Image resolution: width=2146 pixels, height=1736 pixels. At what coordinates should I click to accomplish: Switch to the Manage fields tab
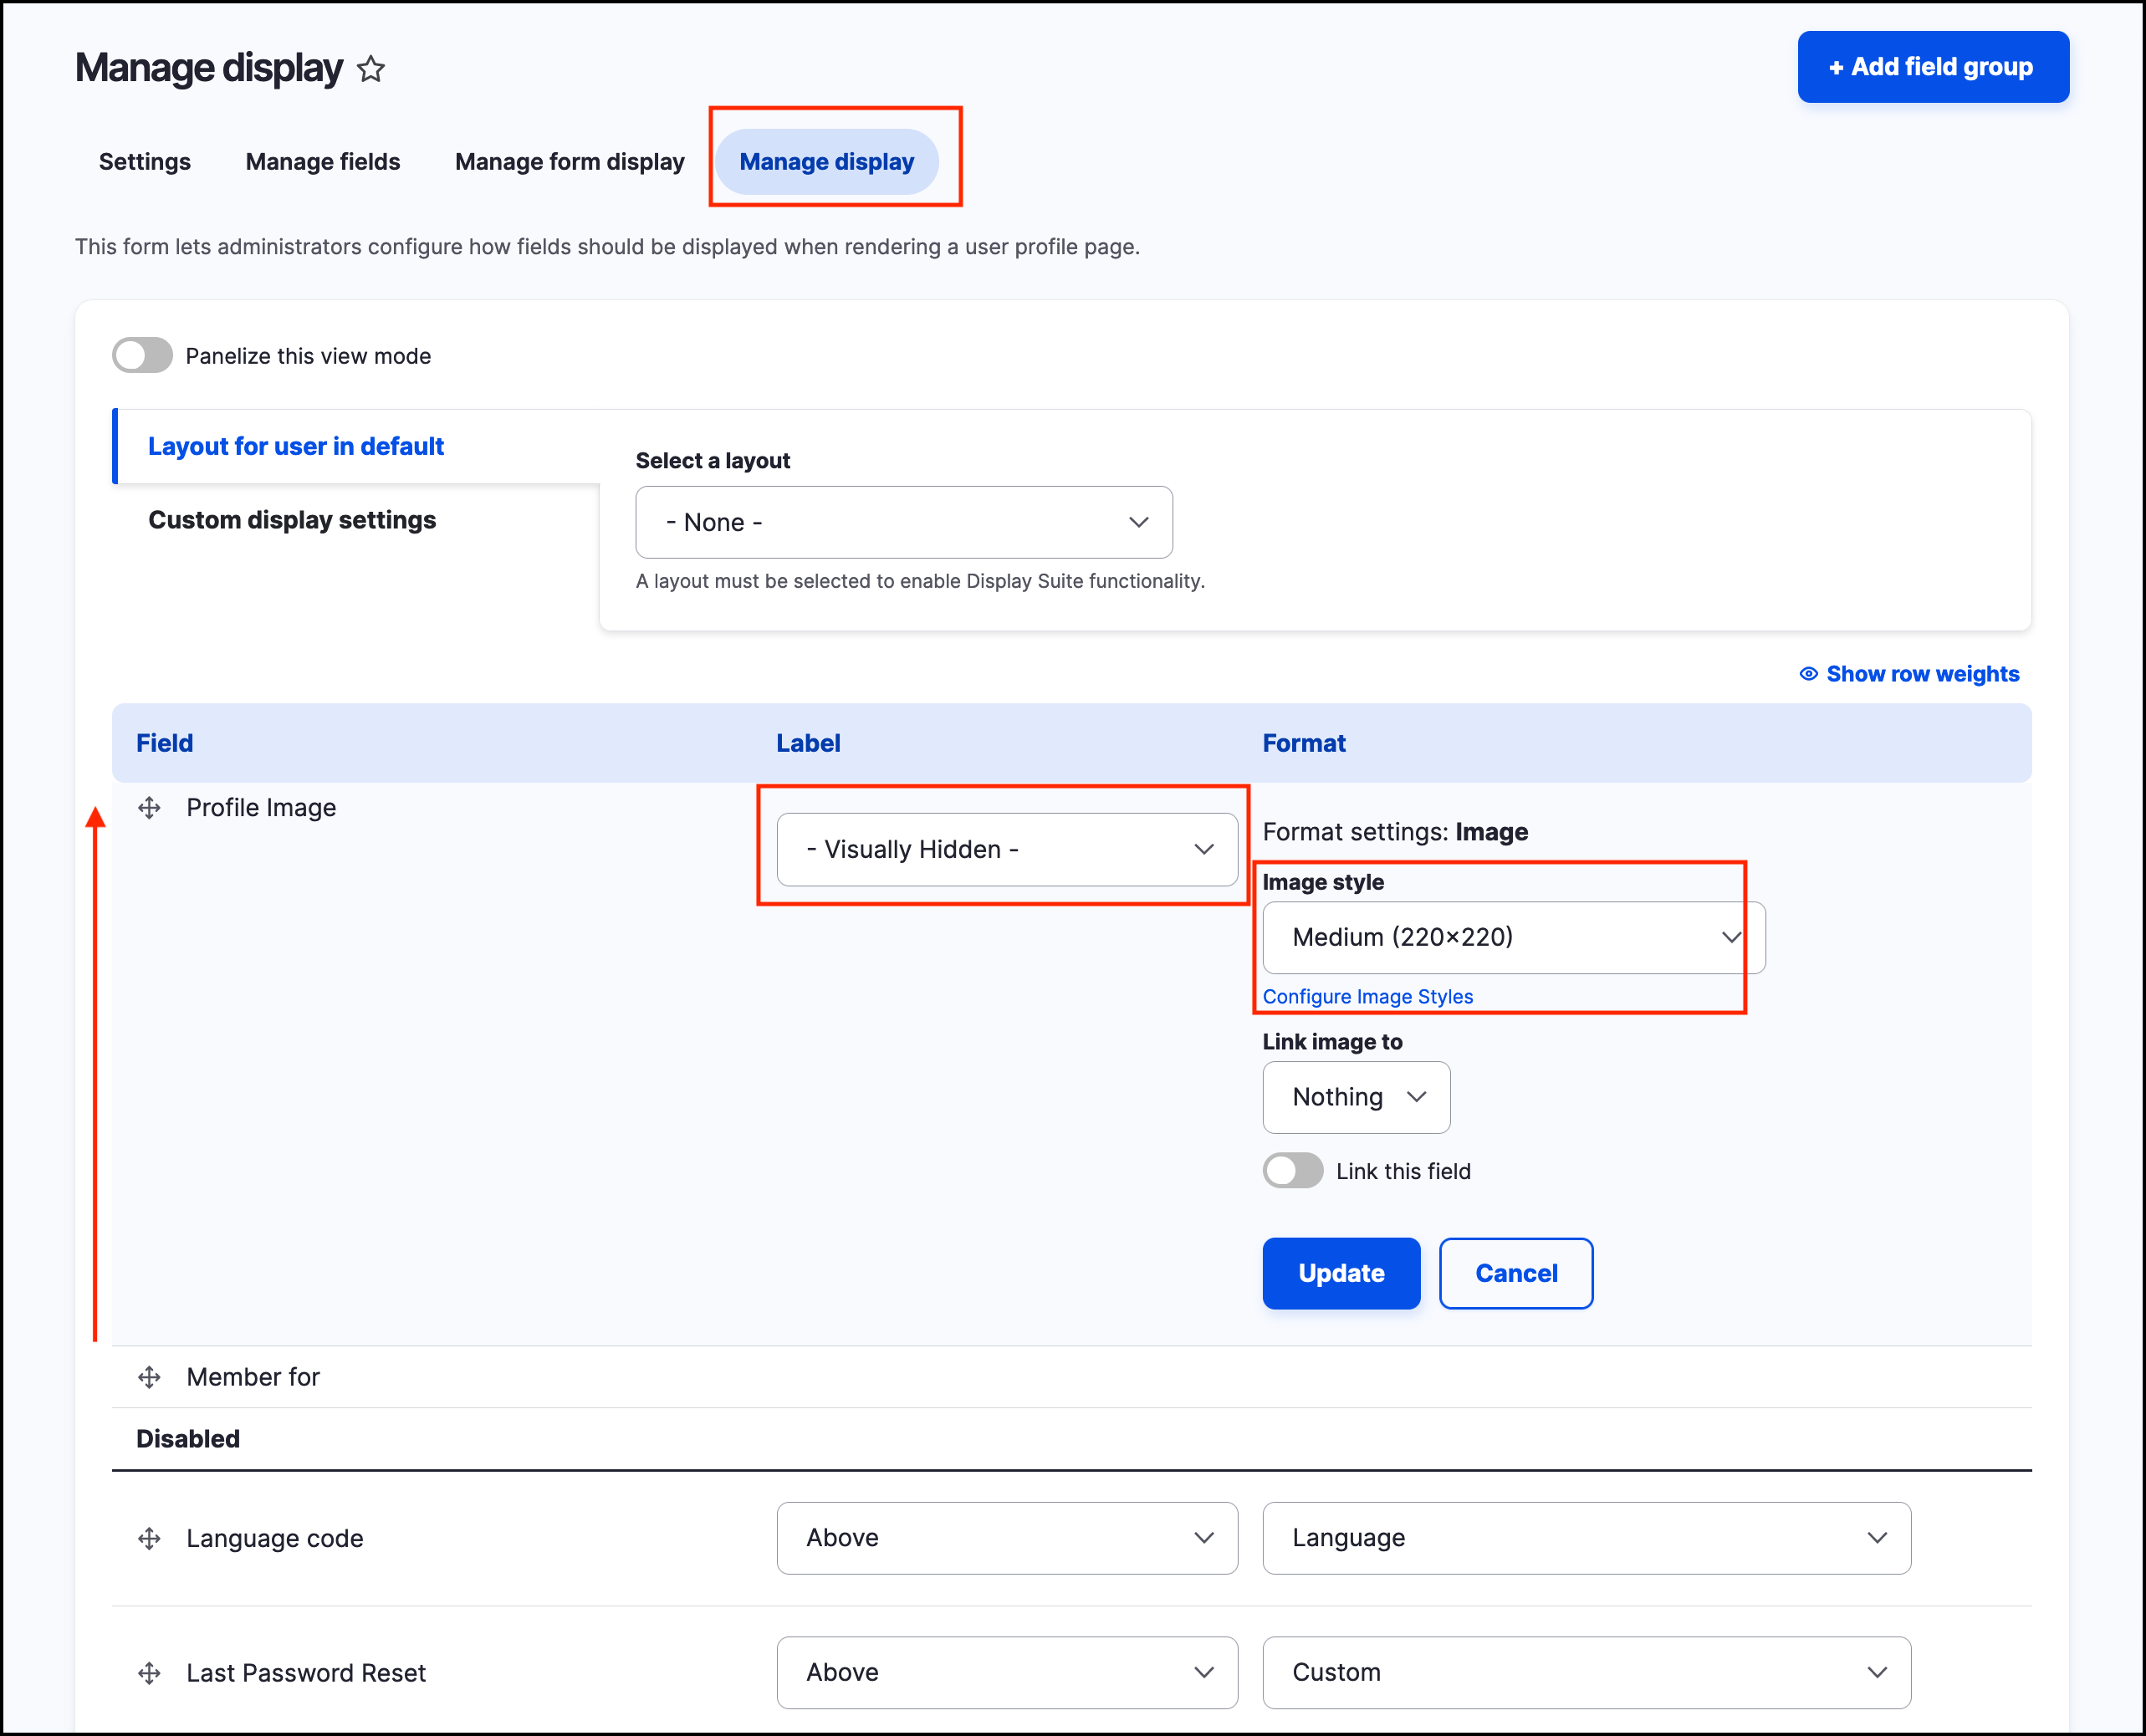322,161
